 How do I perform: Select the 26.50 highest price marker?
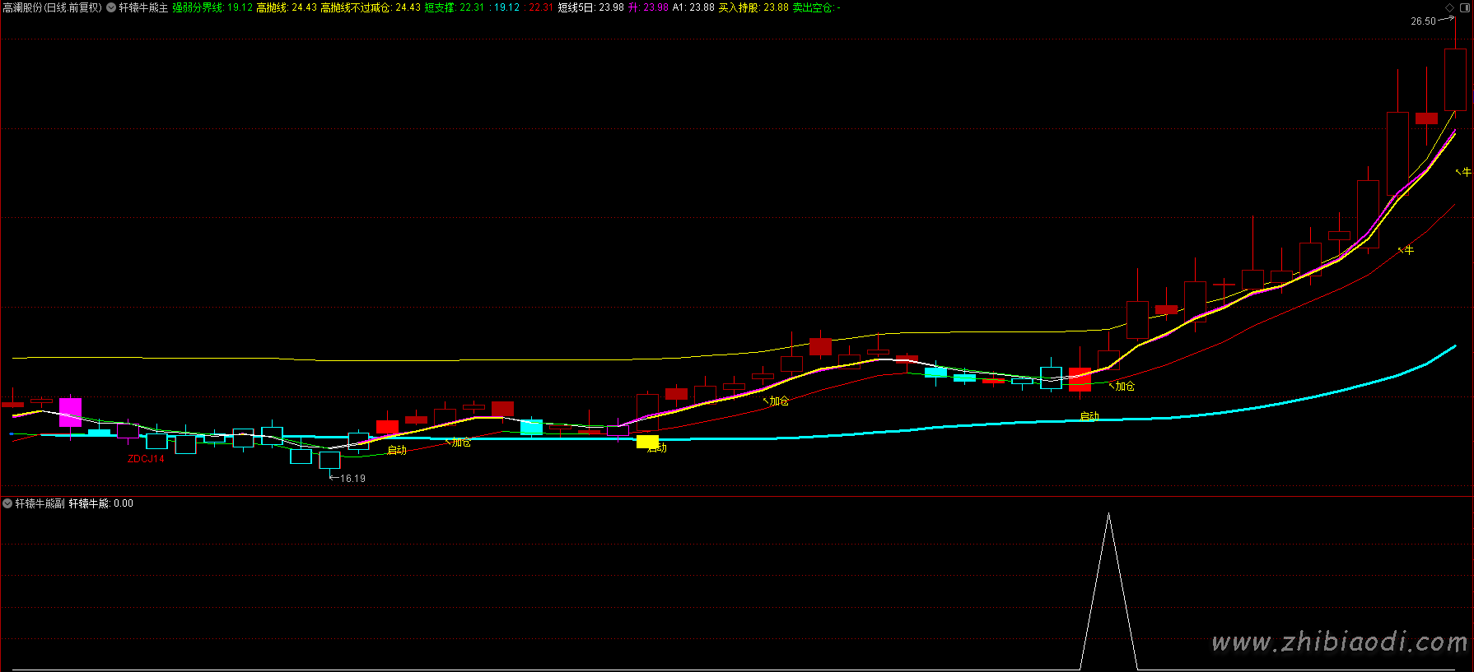tap(1423, 21)
